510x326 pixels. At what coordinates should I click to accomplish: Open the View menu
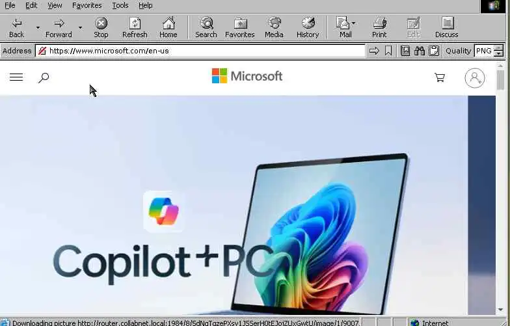coord(55,5)
